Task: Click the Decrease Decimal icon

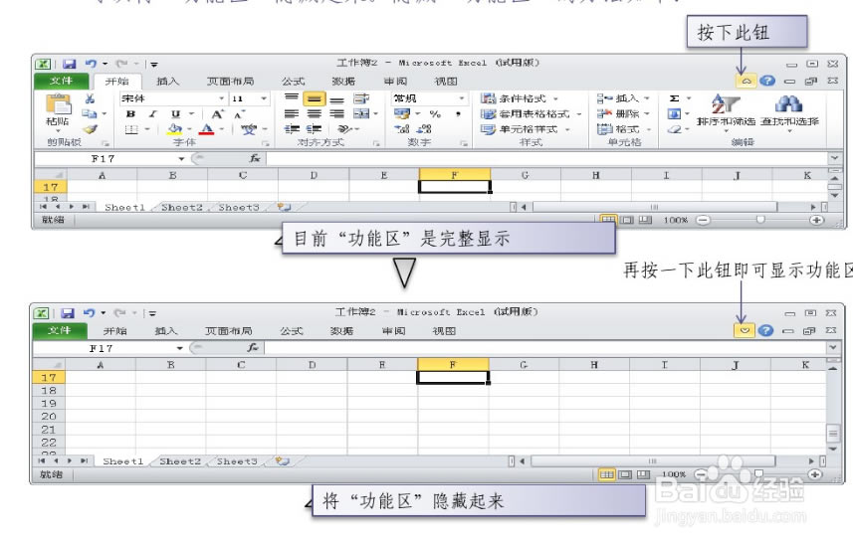Action: point(424,128)
